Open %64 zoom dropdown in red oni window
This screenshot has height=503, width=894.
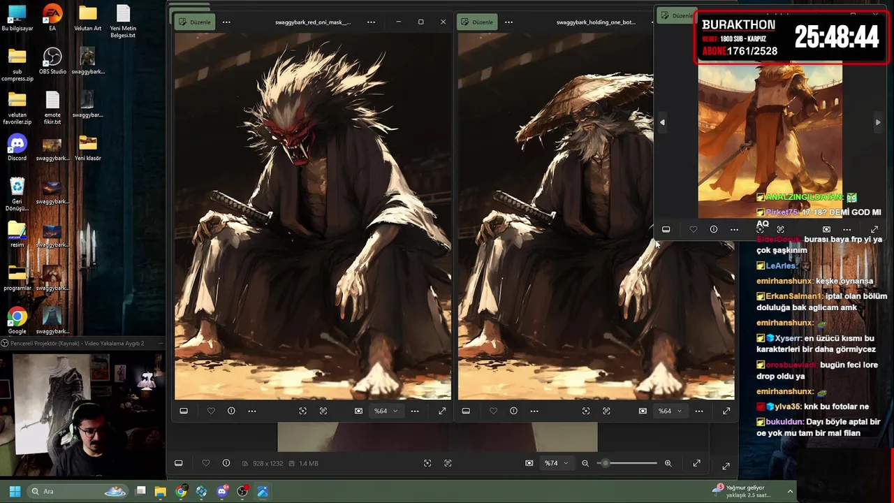386,411
